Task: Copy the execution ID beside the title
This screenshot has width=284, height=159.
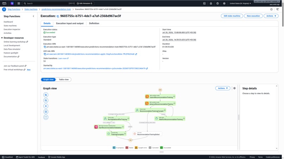Action: click(x=58, y=16)
